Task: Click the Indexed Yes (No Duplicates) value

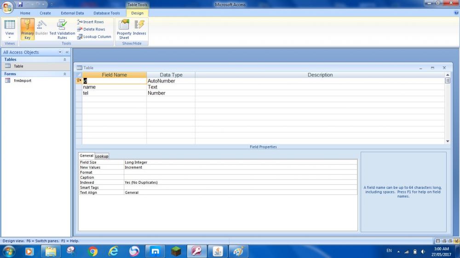Action: tap(241, 182)
